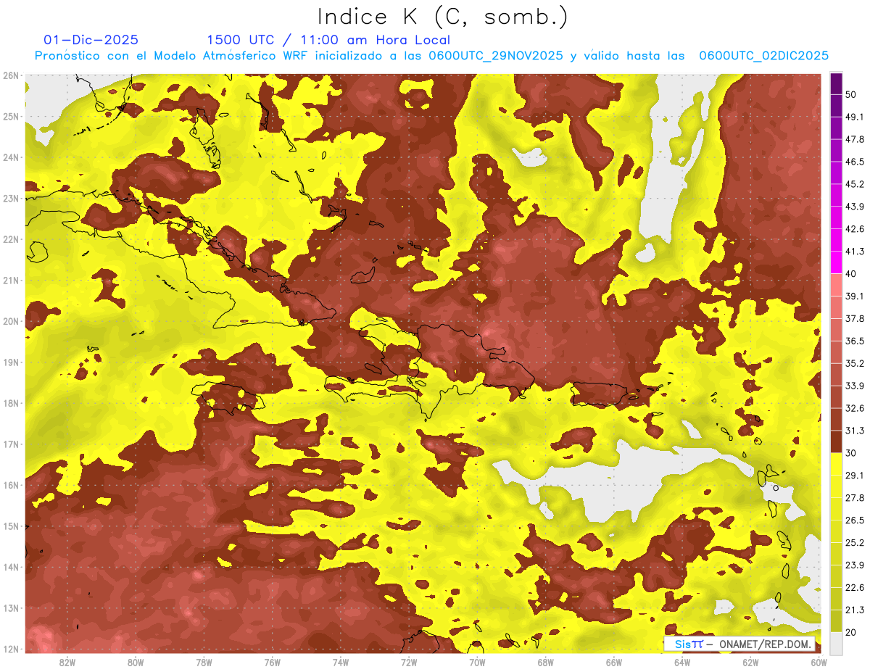Click the "SisTT - ONAMET/REP.DOM." credit label

740,644
